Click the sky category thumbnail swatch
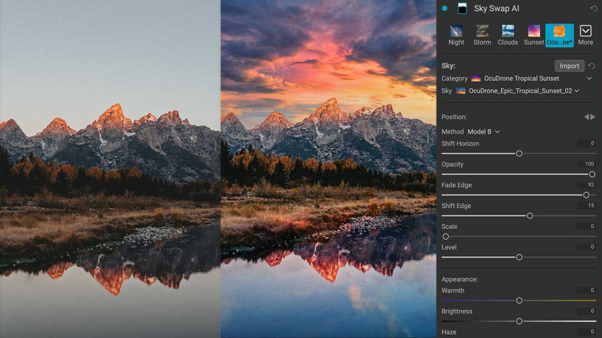The width and height of the screenshot is (602, 338). (x=476, y=78)
